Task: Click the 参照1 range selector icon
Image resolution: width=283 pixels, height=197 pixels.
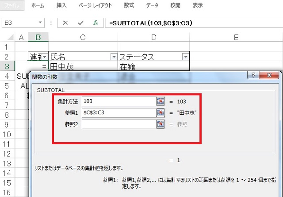Action: [x=160, y=113]
